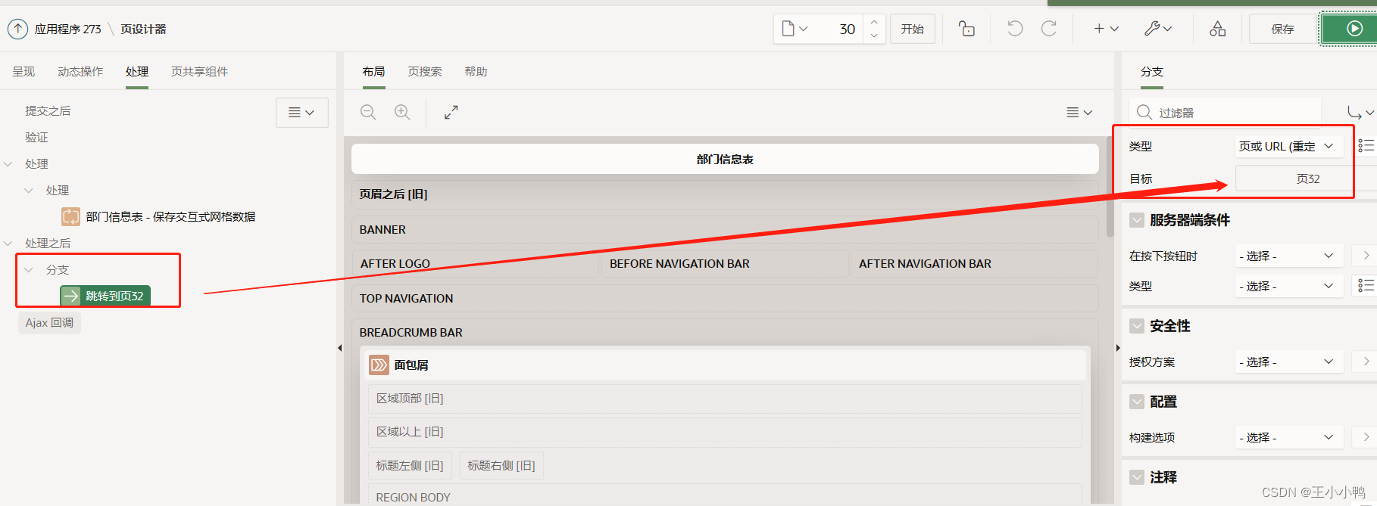
Task: Select the Ajax 回调 tree item
Action: pyautogui.click(x=49, y=323)
